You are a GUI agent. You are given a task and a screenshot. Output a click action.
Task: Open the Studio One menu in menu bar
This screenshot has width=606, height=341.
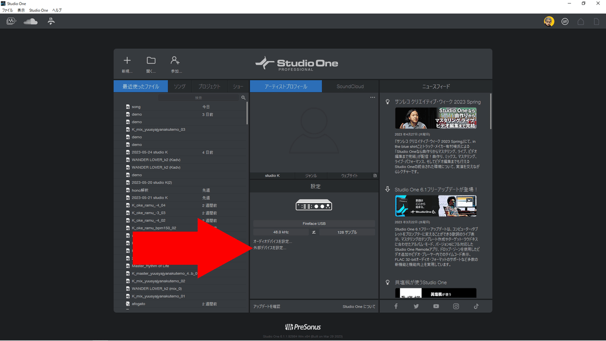click(39, 10)
